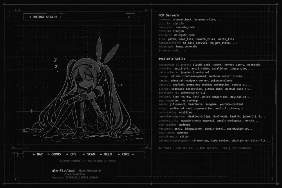Click the 'audiocraft-audio-generation' skill name
282x188 pixels.
tap(191, 108)
